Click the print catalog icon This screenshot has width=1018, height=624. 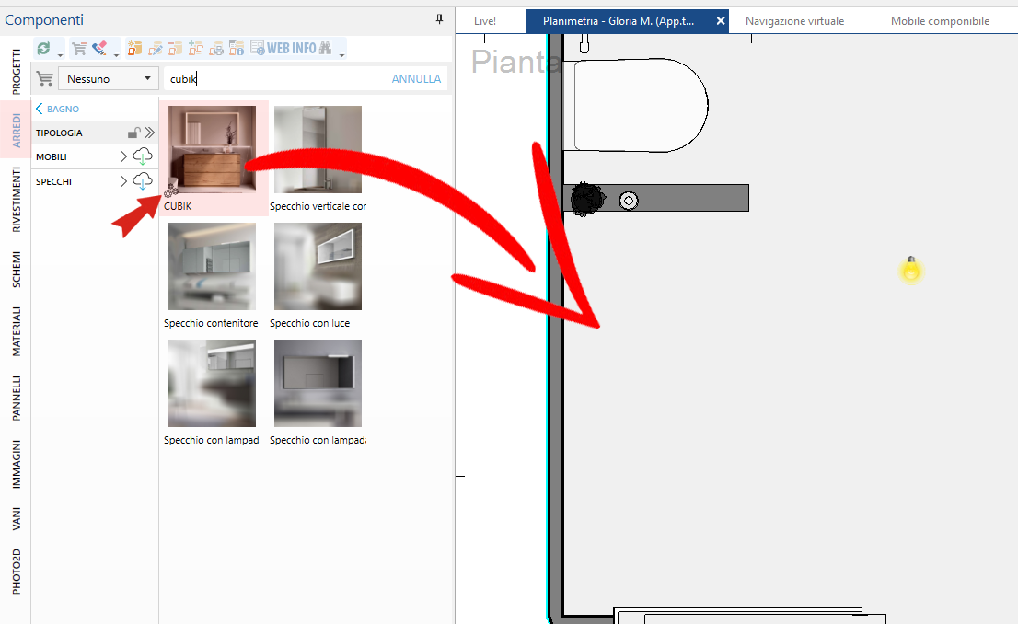(x=216, y=48)
